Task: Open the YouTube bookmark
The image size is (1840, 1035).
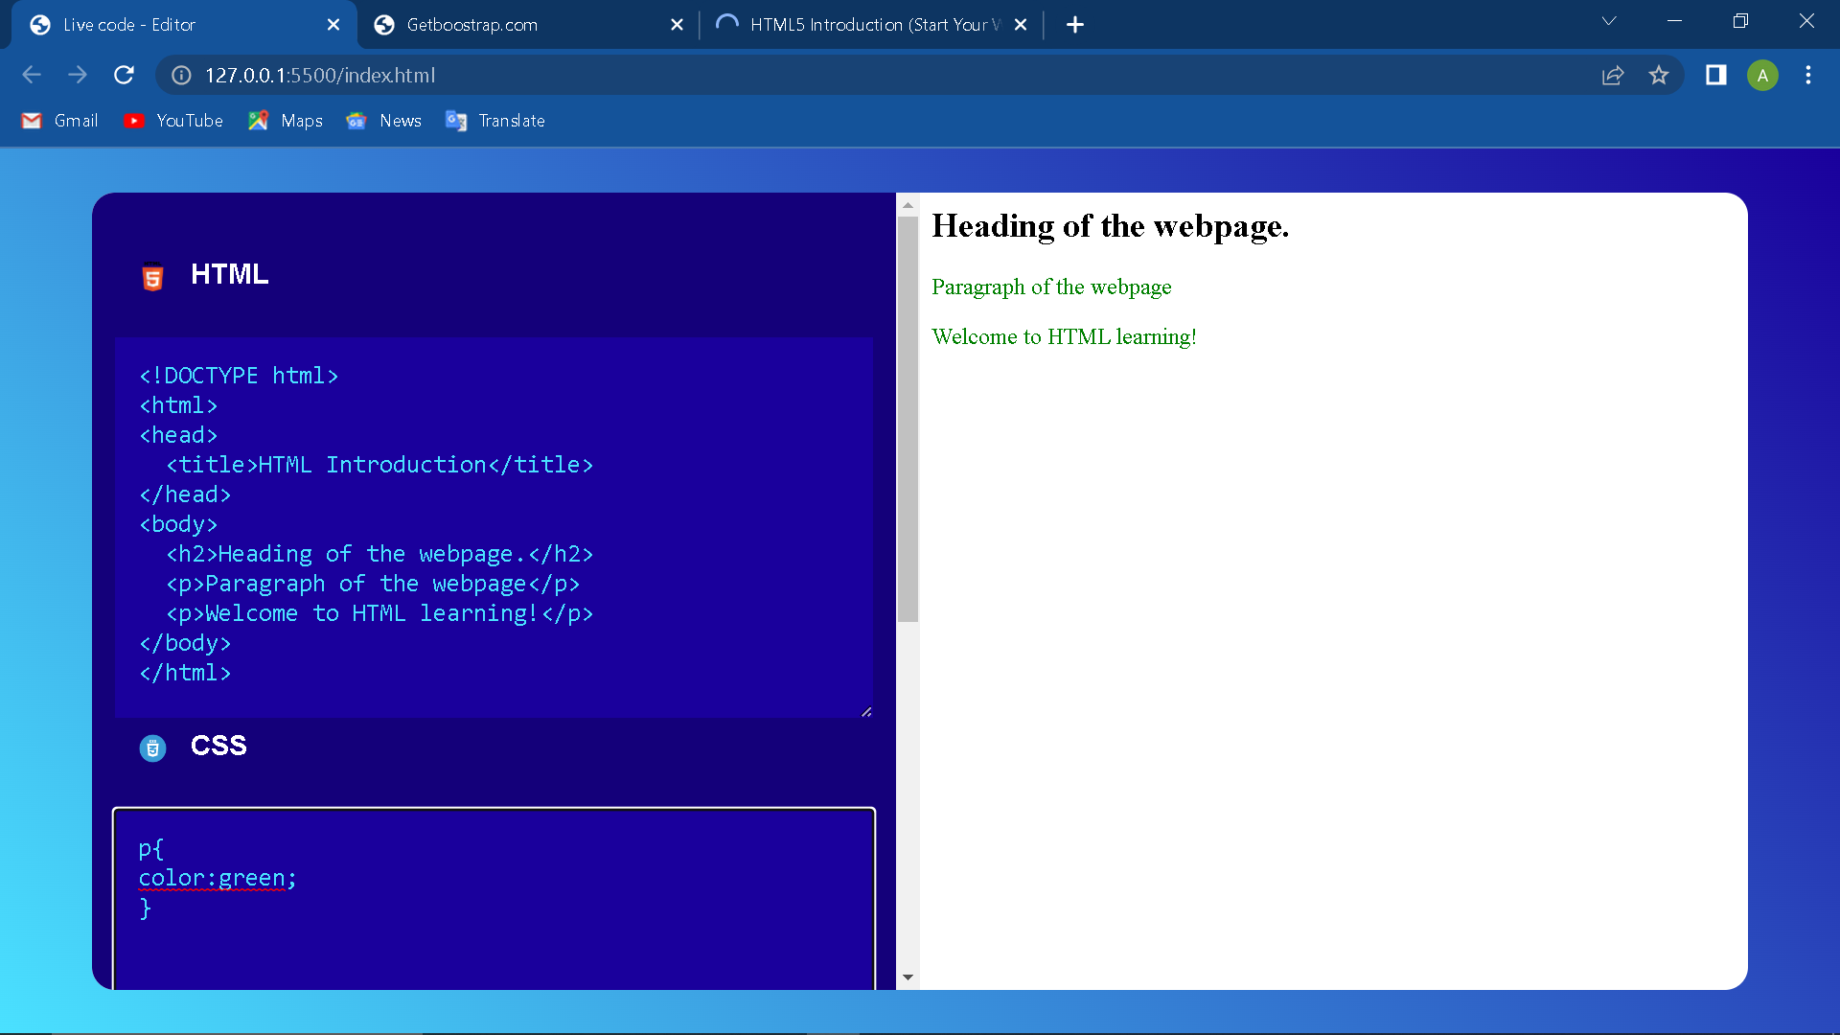Action: pyautogui.click(x=173, y=121)
